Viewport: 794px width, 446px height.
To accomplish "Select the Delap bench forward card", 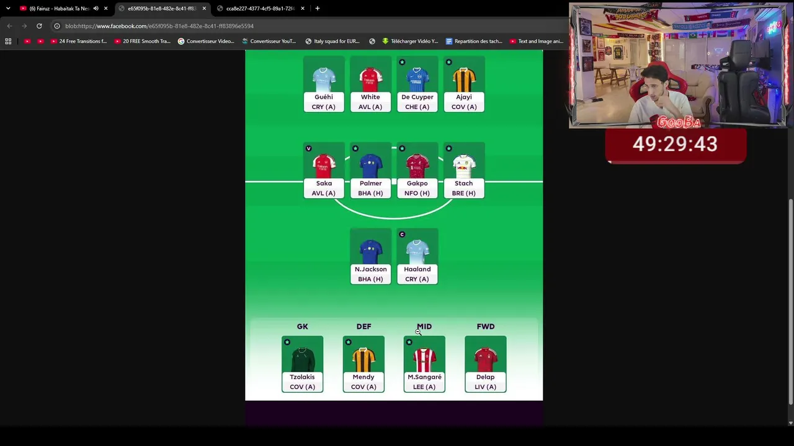I will point(486,364).
